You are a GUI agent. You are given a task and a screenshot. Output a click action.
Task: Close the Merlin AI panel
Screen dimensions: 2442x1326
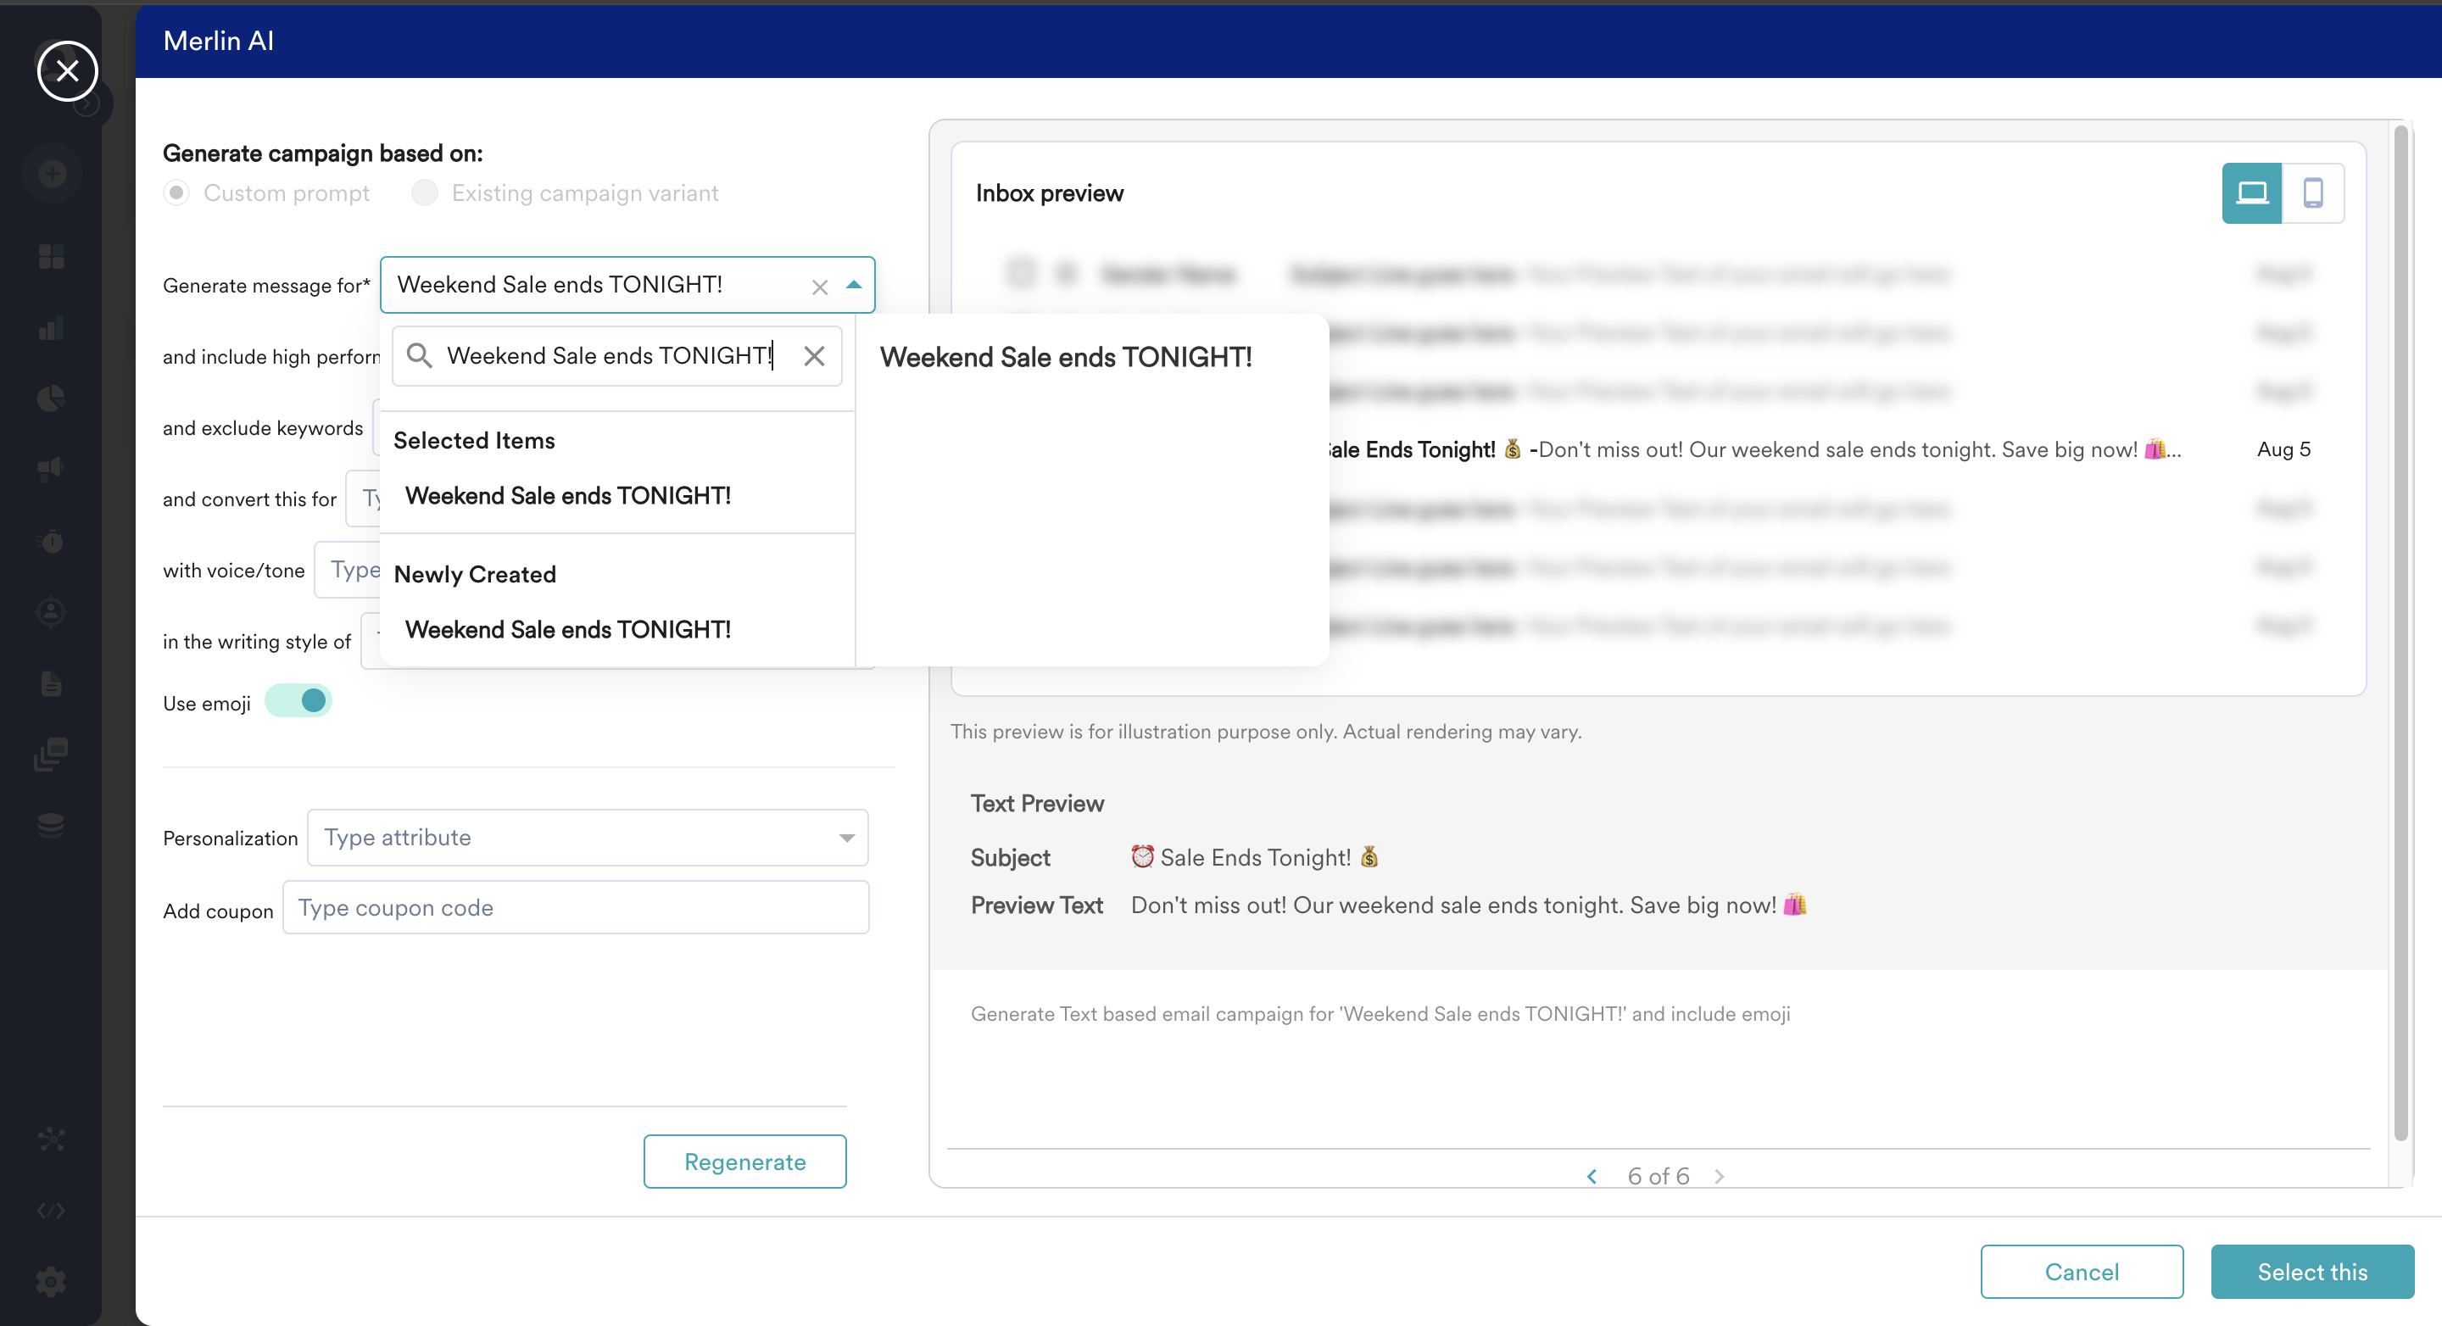(67, 71)
